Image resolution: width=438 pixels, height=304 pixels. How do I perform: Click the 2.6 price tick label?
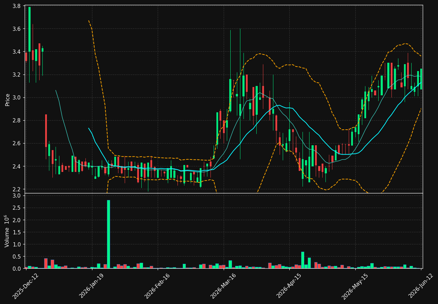(17, 144)
